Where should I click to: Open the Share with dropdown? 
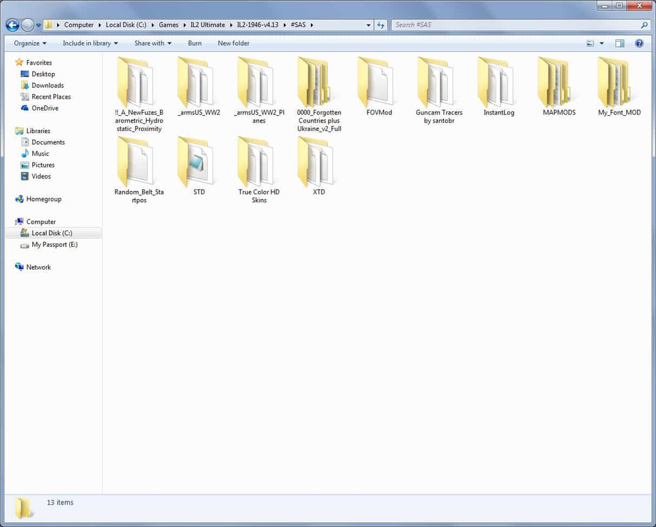pos(153,43)
